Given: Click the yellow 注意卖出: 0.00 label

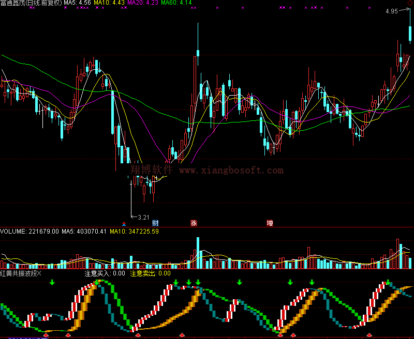Looking at the screenshot, I should [150, 273].
